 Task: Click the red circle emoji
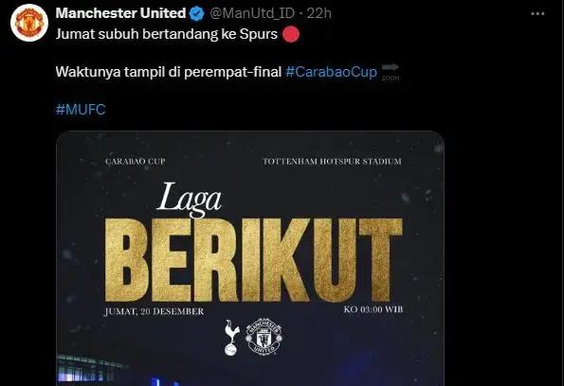pyautogui.click(x=291, y=34)
